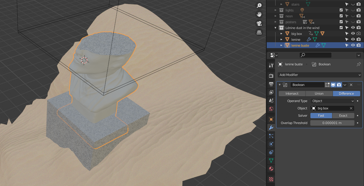Screen dimensions: 364x186
Task: Open the World properties tab
Action: pyautogui.click(x=271, y=109)
